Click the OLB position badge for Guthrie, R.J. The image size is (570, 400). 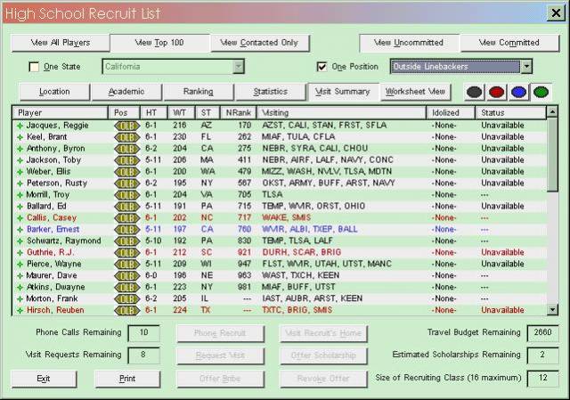(126, 253)
